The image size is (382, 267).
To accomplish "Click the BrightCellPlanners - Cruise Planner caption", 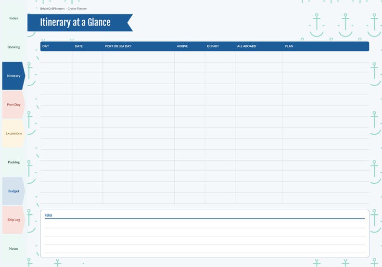I will click(64, 9).
